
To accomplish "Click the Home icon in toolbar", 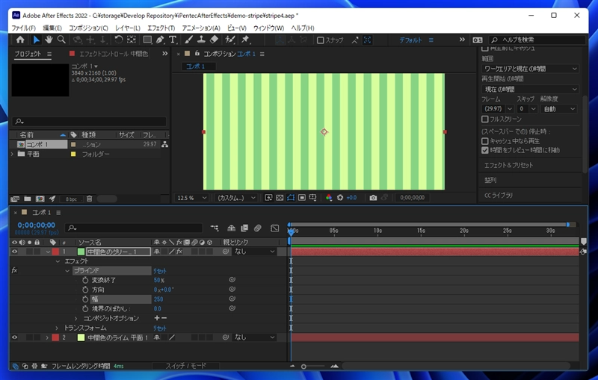I will (20, 40).
